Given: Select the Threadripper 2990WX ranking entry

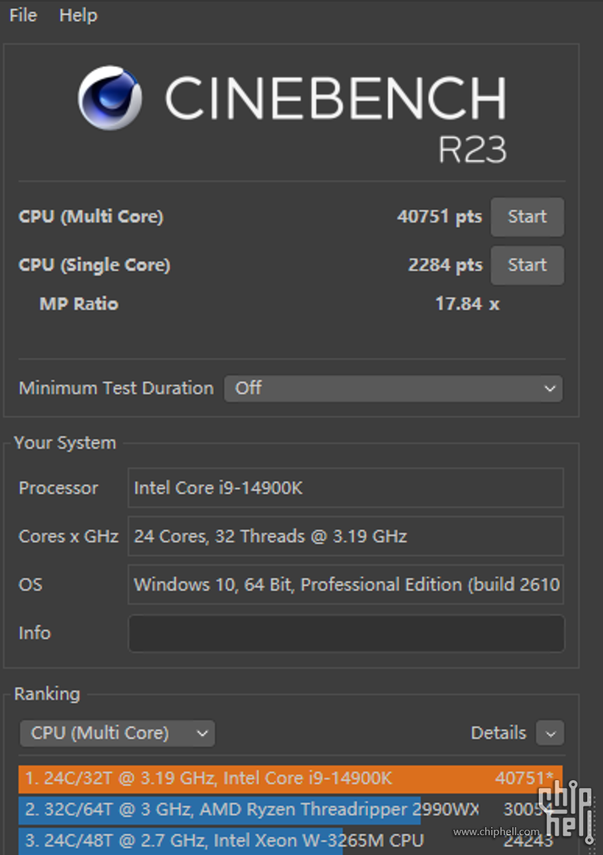Looking at the screenshot, I should tap(252, 809).
